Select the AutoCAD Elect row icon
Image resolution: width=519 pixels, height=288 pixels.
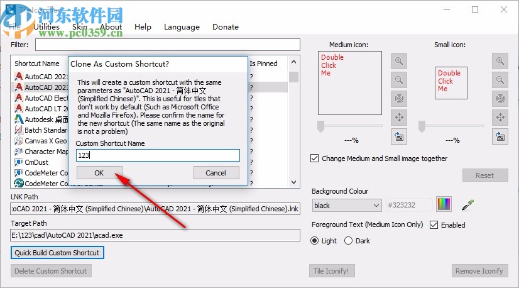[19, 97]
